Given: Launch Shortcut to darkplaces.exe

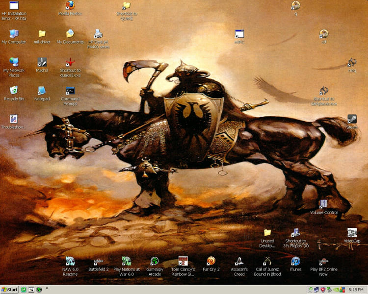Looking at the screenshot, I should pyautogui.click(x=324, y=96).
